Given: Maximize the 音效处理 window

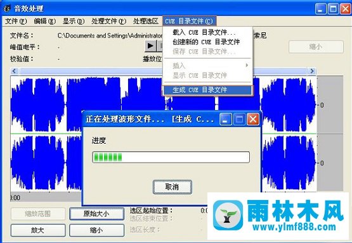Looking at the screenshot, I should [333, 9].
